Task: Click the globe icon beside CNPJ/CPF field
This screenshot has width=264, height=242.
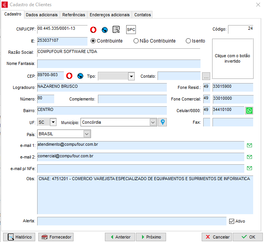Action: point(105,30)
